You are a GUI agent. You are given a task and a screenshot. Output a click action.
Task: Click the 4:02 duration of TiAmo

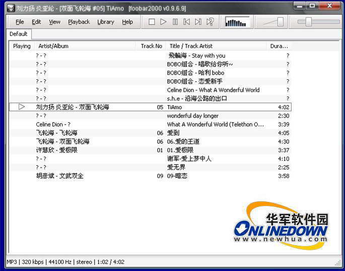click(284, 107)
